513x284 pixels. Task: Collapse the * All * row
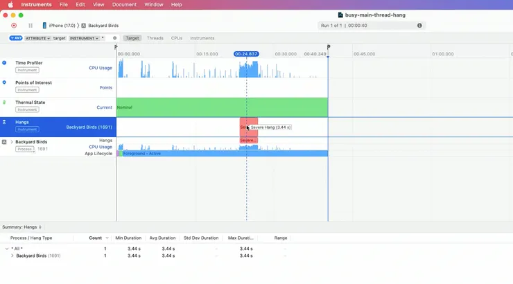(x=6, y=249)
